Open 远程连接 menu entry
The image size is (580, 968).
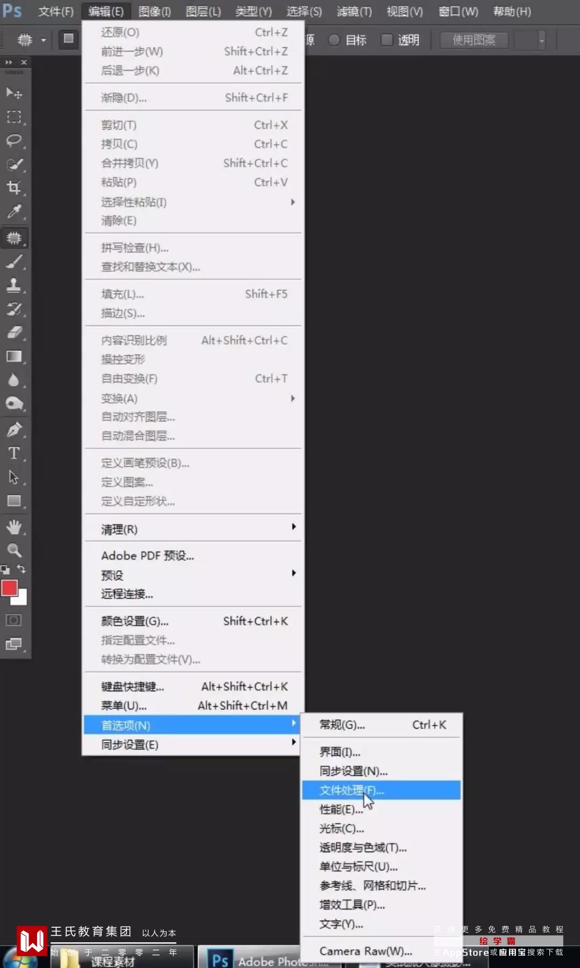pyautogui.click(x=192, y=593)
